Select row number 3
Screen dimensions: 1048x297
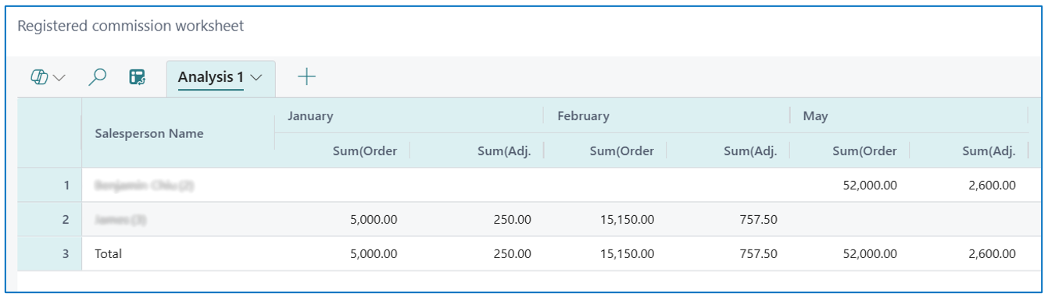[66, 254]
